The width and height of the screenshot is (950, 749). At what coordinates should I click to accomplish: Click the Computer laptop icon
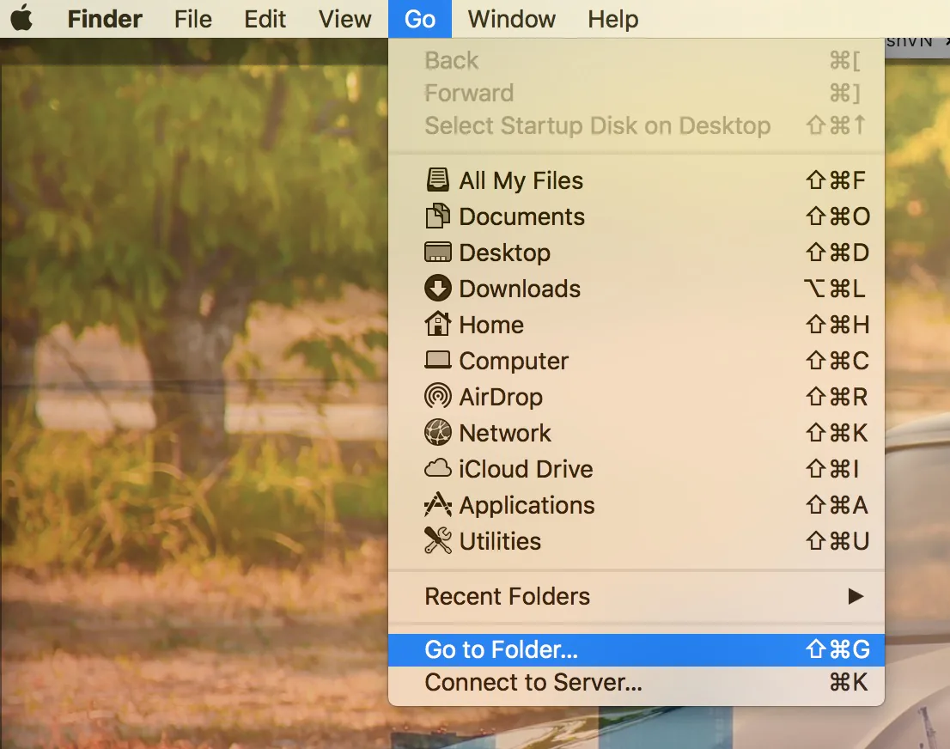click(x=437, y=361)
